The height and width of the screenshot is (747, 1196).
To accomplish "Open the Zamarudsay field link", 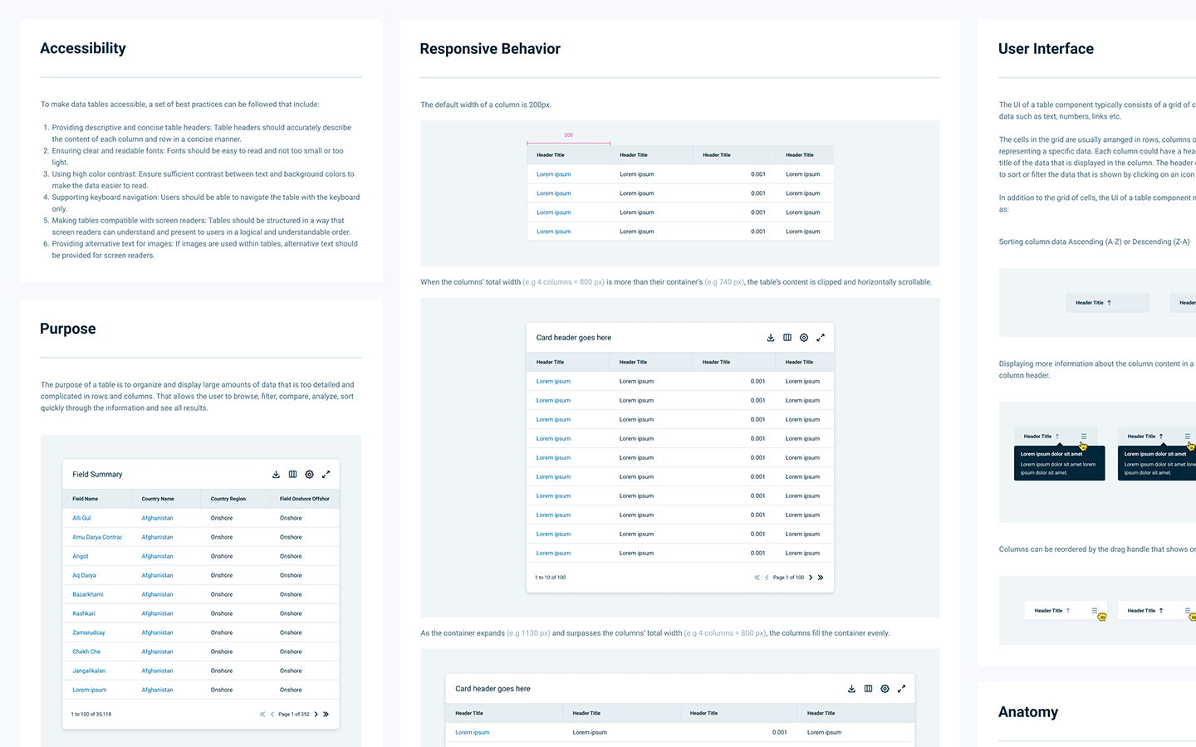I will click(89, 632).
